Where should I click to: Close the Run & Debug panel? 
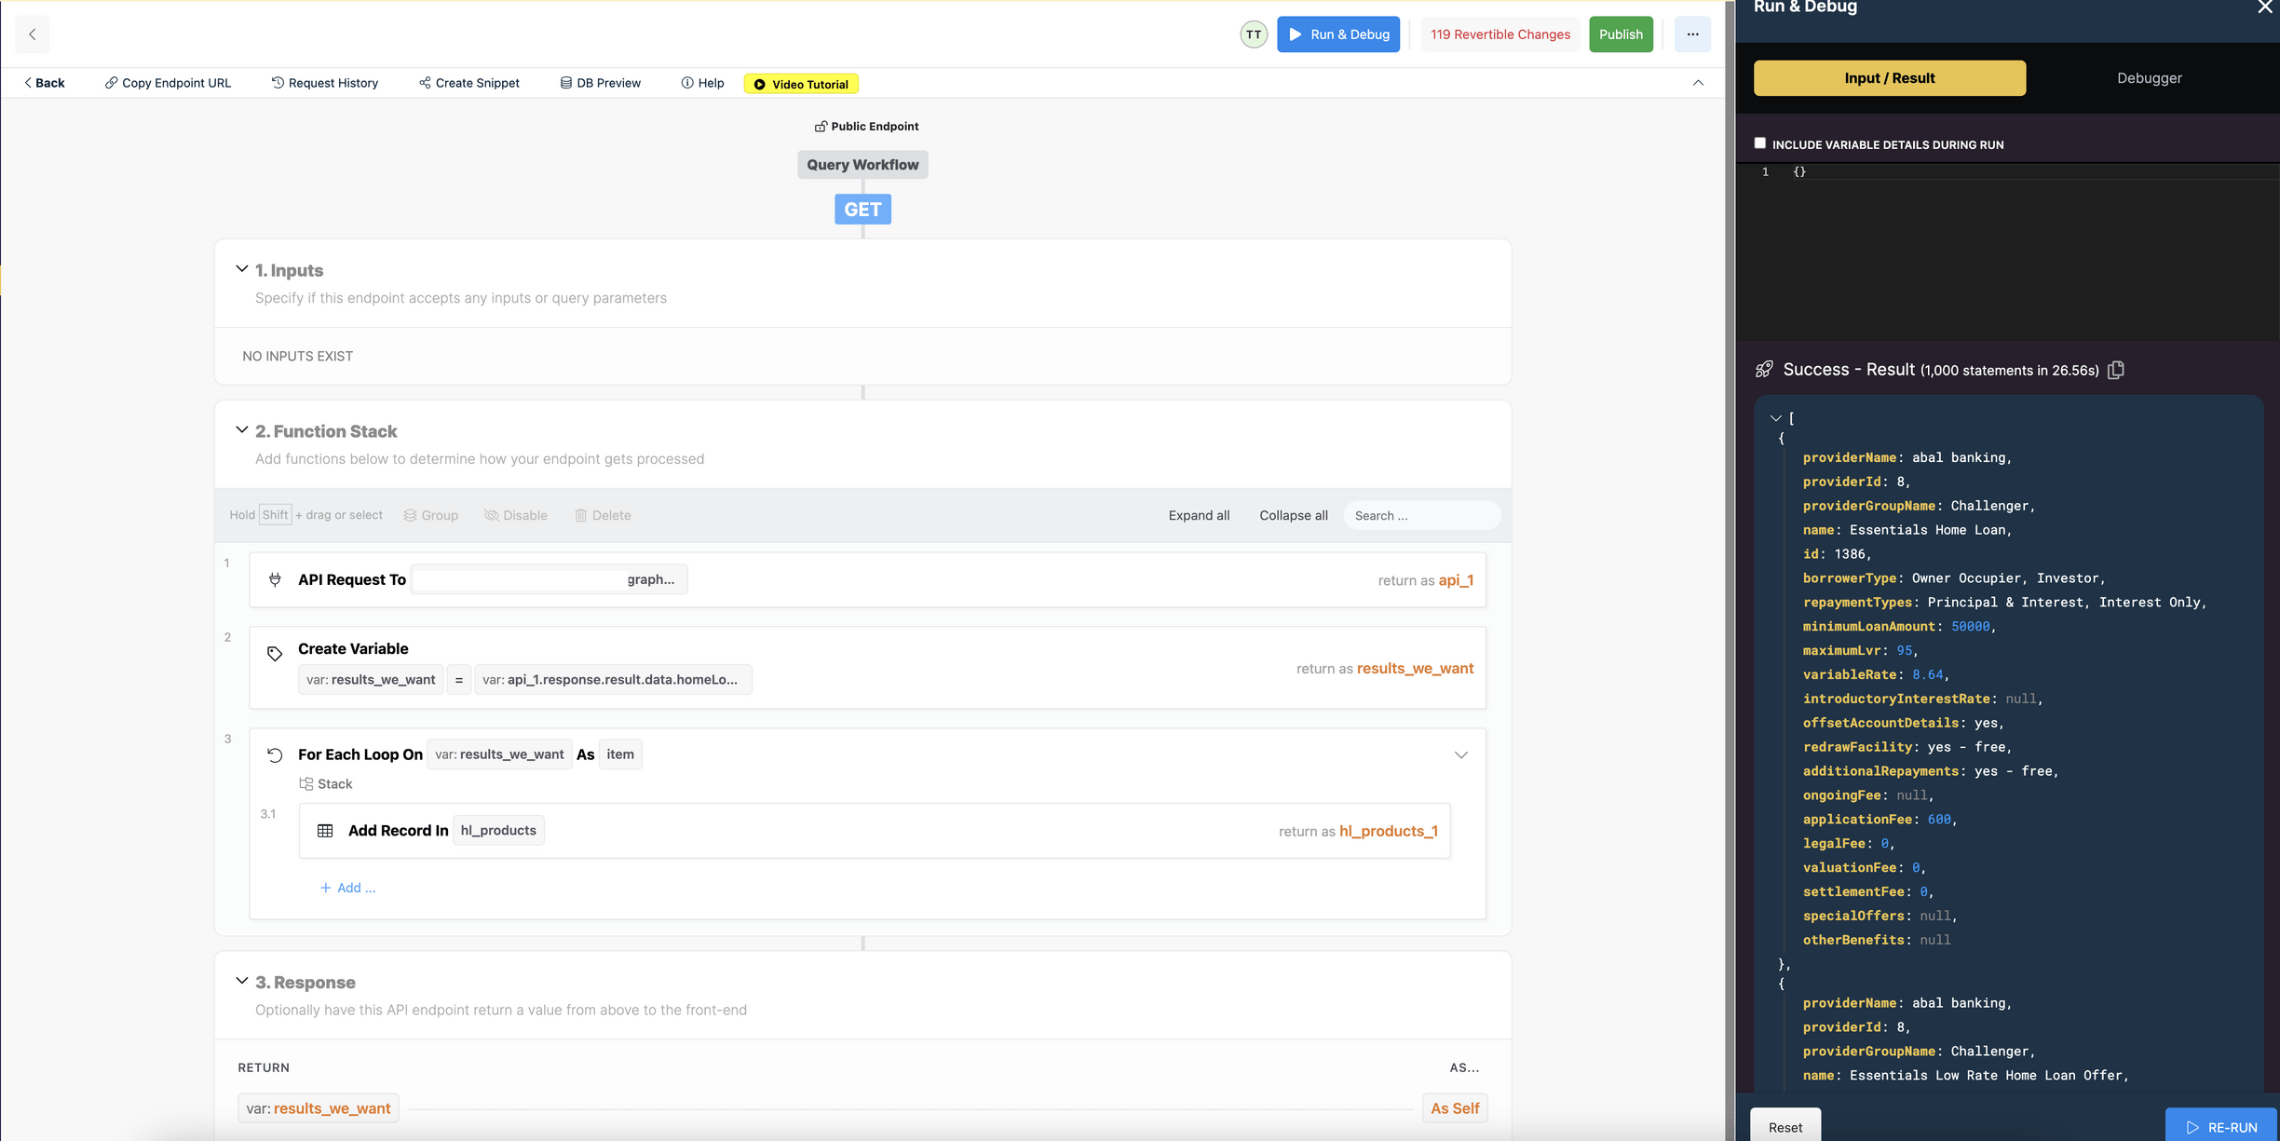[2264, 7]
